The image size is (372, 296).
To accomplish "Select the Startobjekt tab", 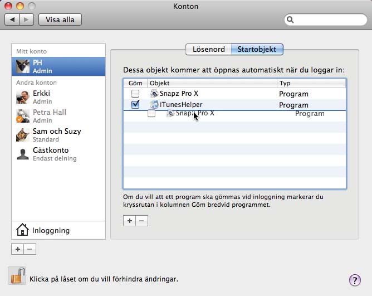I will [x=257, y=50].
